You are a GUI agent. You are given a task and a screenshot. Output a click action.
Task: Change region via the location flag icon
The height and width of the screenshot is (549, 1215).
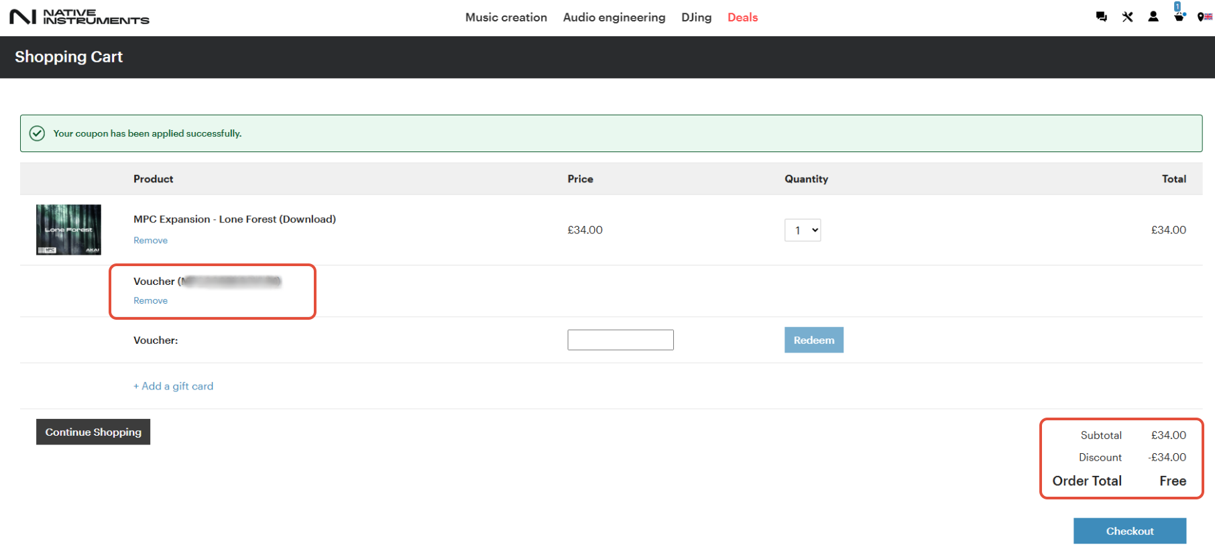[1204, 17]
